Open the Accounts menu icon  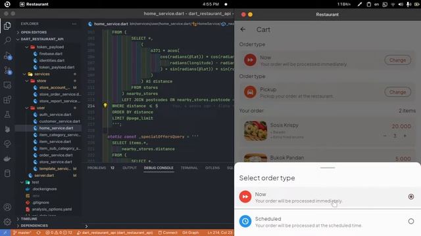7,207
